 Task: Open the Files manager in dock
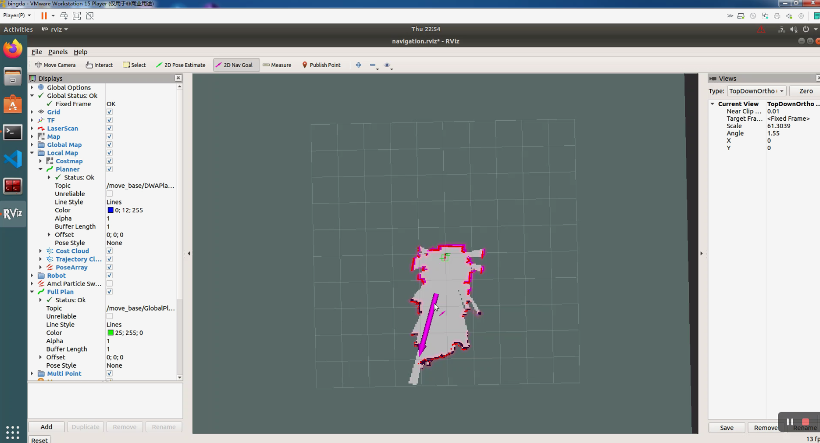[13, 77]
